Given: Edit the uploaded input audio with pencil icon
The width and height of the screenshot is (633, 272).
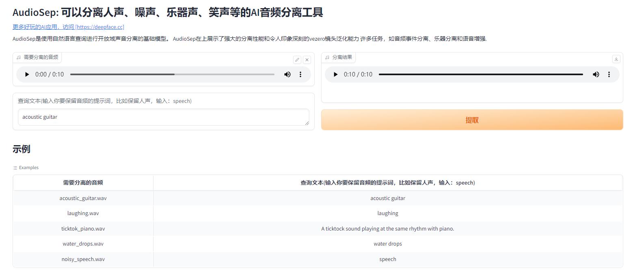Looking at the screenshot, I should (297, 60).
